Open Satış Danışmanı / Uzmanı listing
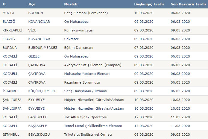This screenshot has height=139, width=208. (86, 91)
